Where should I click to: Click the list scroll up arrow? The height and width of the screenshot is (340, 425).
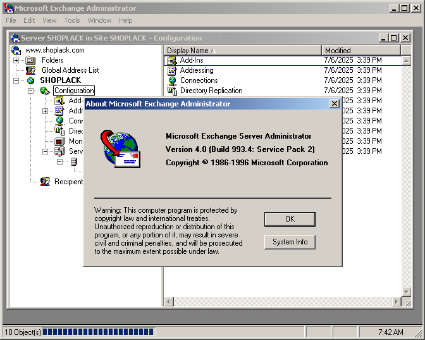click(406, 61)
